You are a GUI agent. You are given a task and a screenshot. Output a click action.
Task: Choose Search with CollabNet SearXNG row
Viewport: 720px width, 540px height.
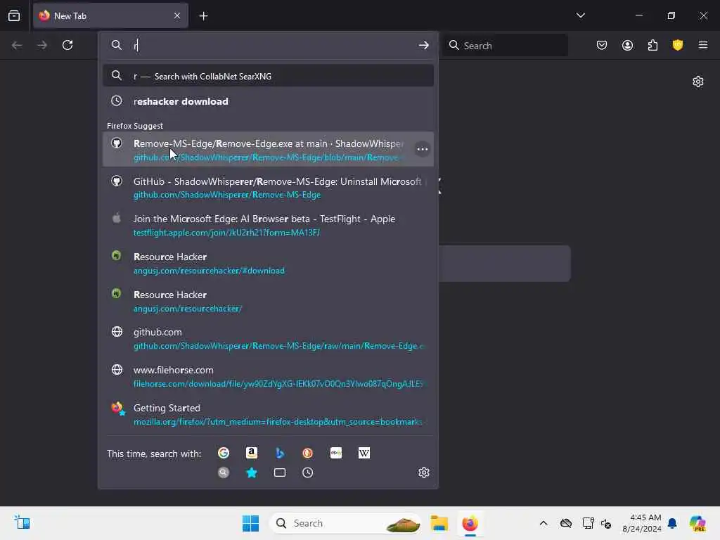pos(268,76)
